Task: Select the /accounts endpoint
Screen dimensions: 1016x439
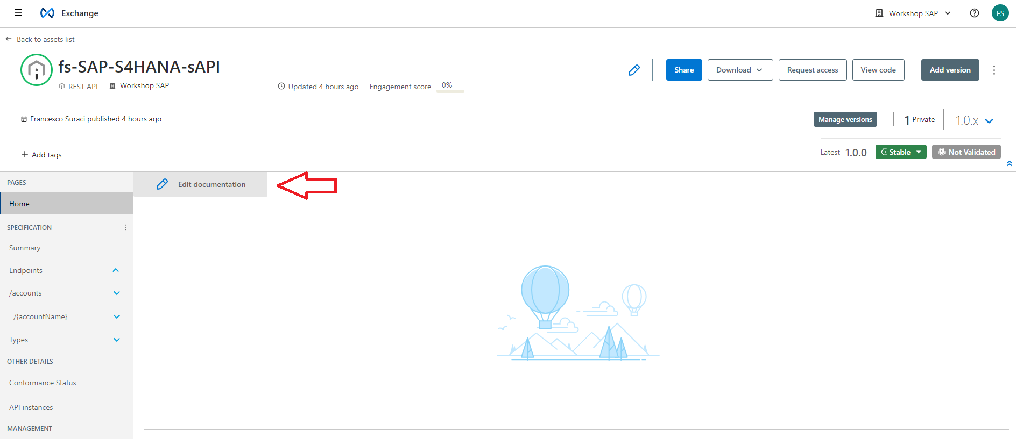Action: 25,293
